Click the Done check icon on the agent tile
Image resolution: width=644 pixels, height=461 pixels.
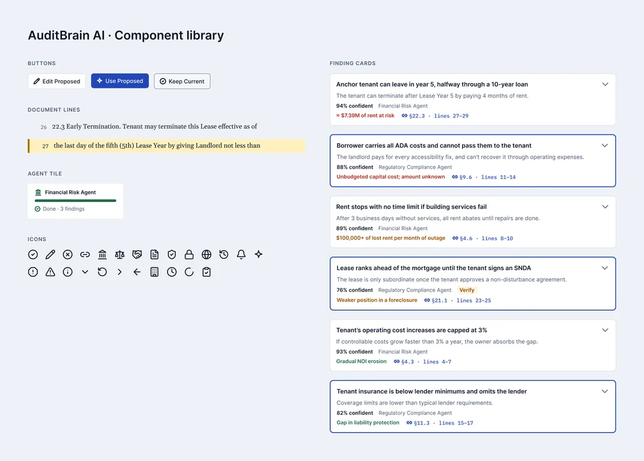point(38,209)
